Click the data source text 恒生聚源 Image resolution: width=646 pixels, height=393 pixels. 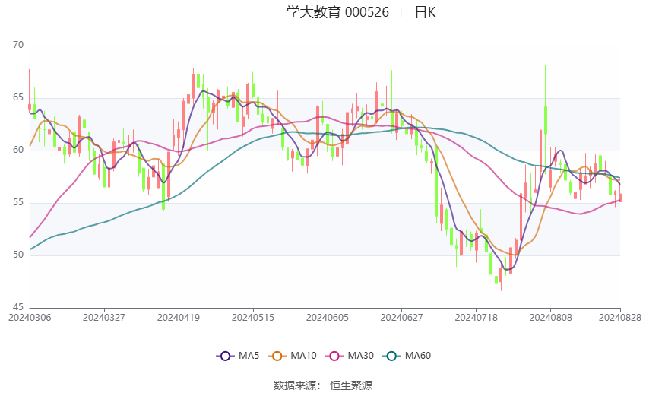click(351, 385)
